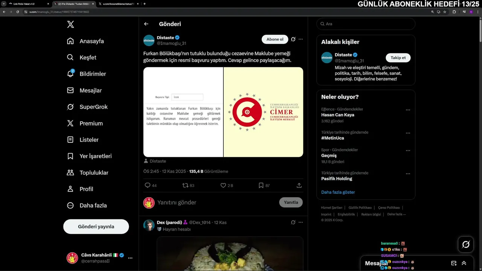
Task: Open the Grok floating button at bottom right
Action: (x=466, y=245)
